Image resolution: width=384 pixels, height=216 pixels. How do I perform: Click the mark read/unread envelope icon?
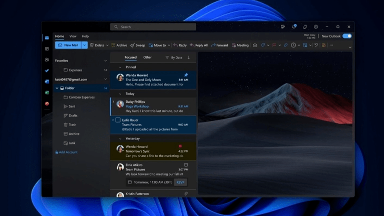[255, 45]
